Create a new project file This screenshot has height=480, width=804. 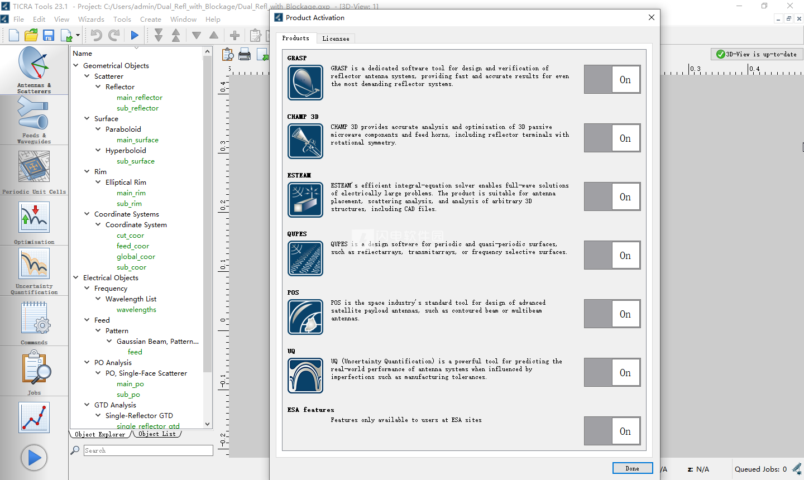pyautogui.click(x=14, y=36)
